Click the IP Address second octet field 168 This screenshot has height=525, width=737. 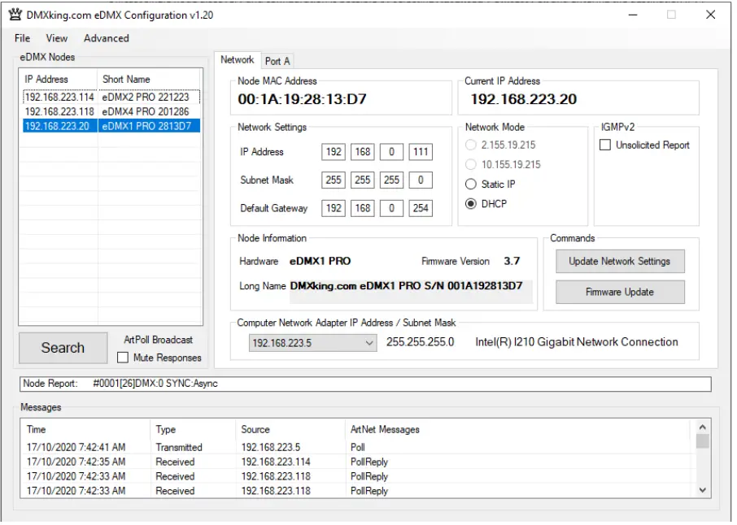point(362,152)
